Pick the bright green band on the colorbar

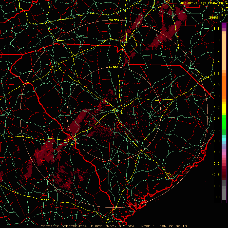point(224,122)
